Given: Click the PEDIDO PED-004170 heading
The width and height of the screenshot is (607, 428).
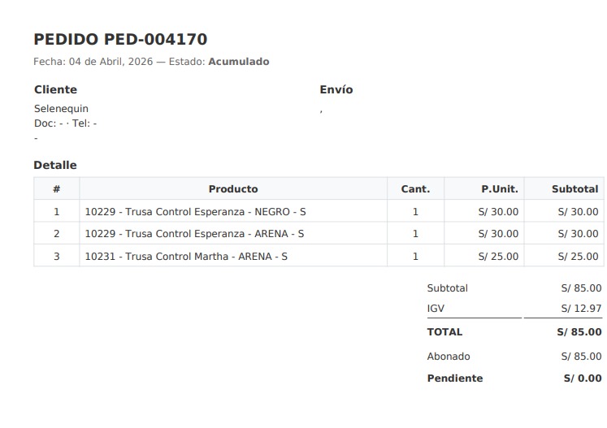Looking at the screenshot, I should pyautogui.click(x=120, y=39).
